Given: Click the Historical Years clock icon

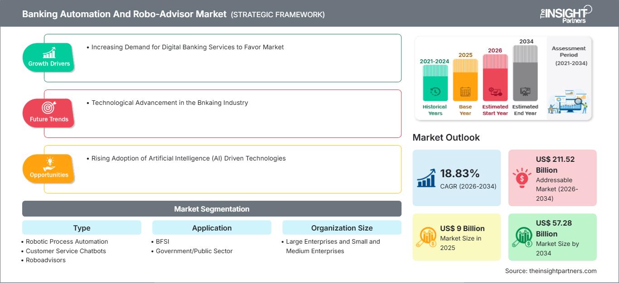Looking at the screenshot, I should (435, 91).
